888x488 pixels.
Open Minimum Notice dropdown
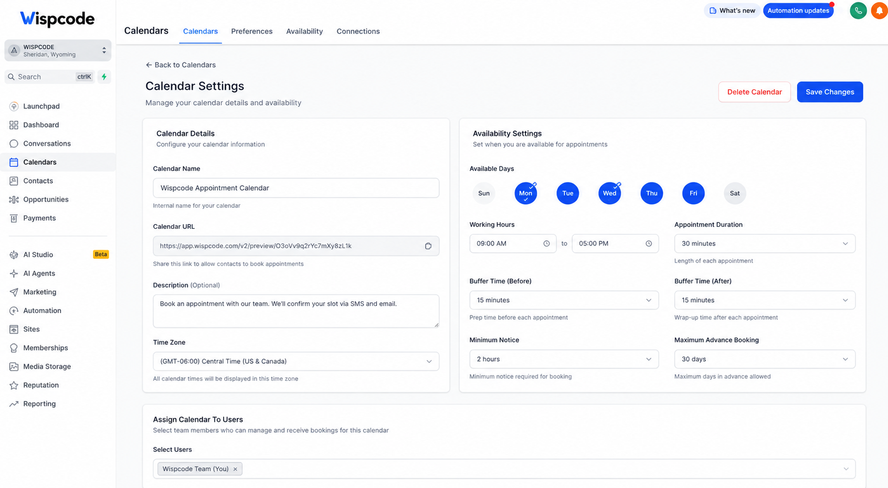click(x=564, y=359)
